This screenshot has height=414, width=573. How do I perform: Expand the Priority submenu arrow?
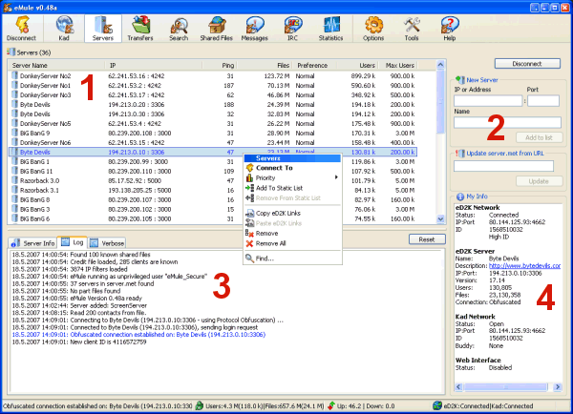coord(336,177)
